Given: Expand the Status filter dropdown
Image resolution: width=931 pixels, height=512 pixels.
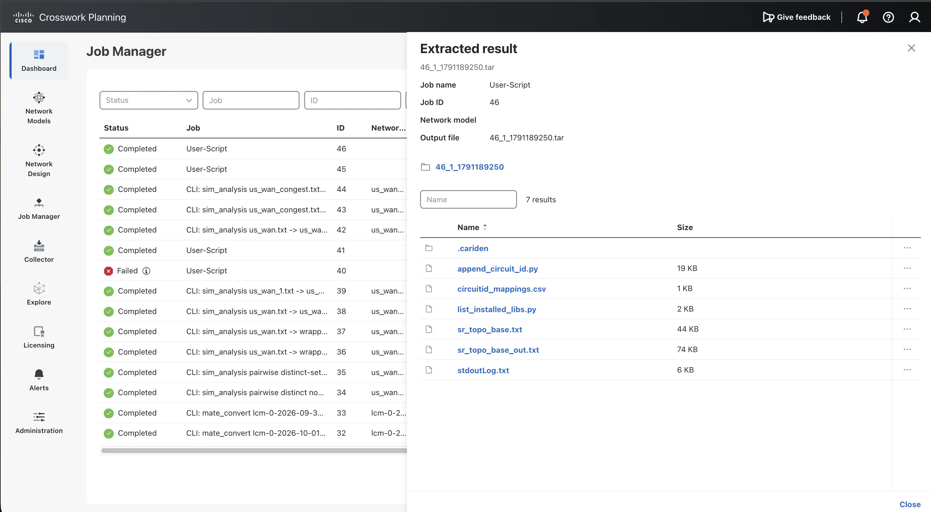Looking at the screenshot, I should pyautogui.click(x=149, y=100).
